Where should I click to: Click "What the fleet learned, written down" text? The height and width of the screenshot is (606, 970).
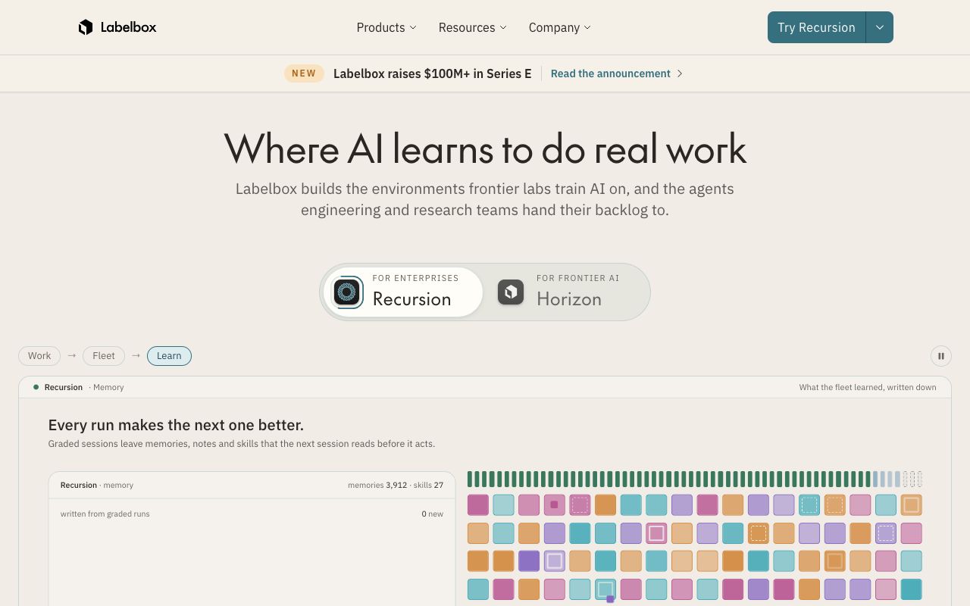868,387
